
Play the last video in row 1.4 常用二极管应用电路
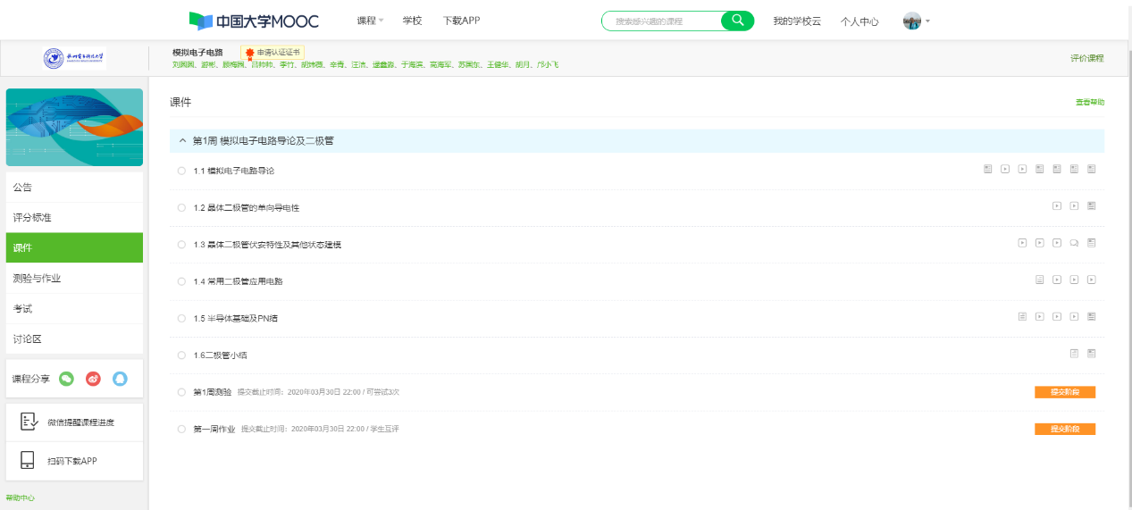1092,280
